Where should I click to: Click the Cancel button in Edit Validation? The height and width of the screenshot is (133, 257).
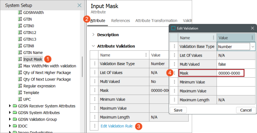(x=246, y=110)
